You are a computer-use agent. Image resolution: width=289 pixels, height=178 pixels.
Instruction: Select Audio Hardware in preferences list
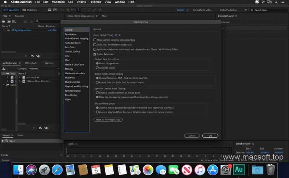[x=72, y=43]
